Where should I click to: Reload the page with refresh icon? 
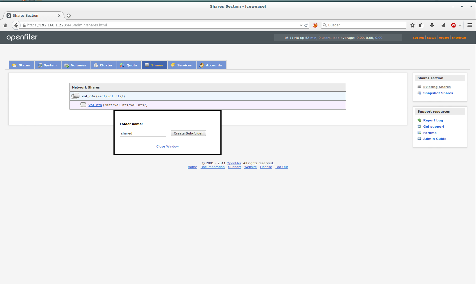click(306, 25)
